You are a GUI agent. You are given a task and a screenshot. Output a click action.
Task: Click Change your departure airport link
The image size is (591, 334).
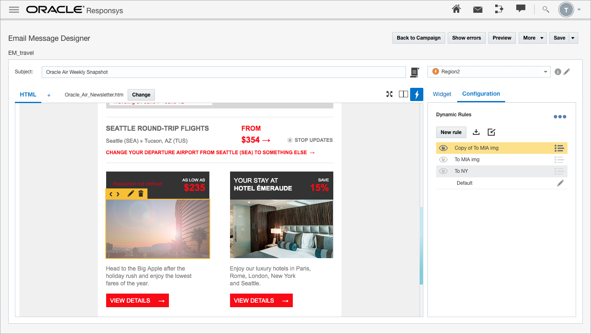point(211,153)
